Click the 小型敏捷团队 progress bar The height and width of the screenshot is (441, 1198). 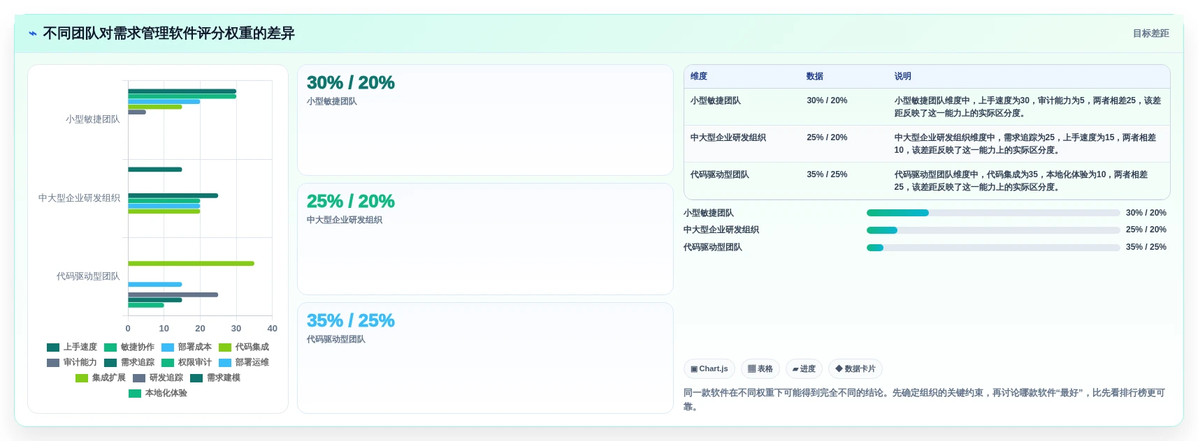[x=993, y=213]
